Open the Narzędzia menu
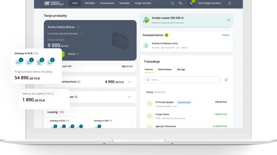277x155 pixels. pos(124,3)
